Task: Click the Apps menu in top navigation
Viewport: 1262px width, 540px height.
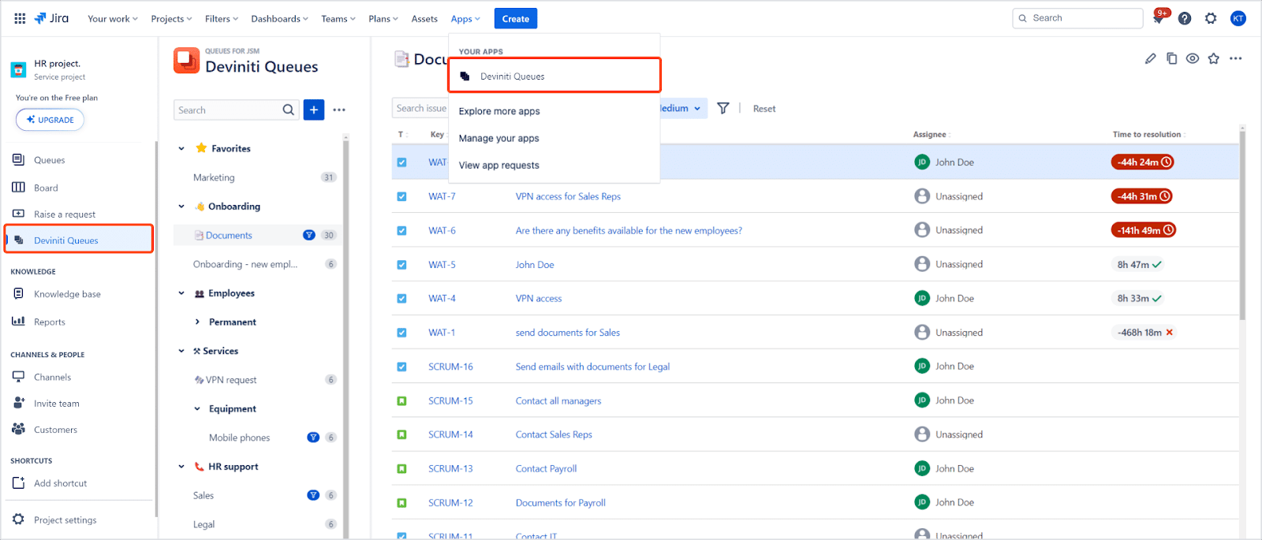Action: coord(465,19)
